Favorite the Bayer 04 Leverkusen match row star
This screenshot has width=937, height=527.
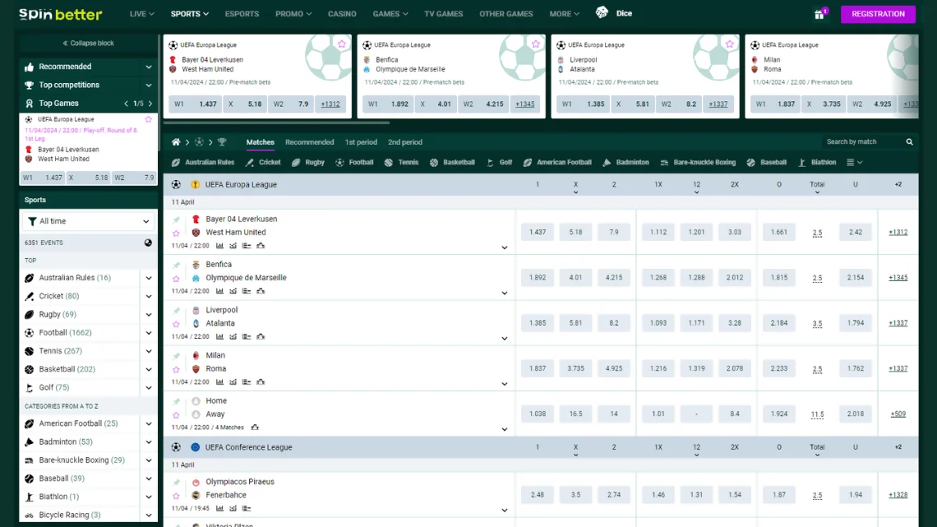tap(176, 233)
